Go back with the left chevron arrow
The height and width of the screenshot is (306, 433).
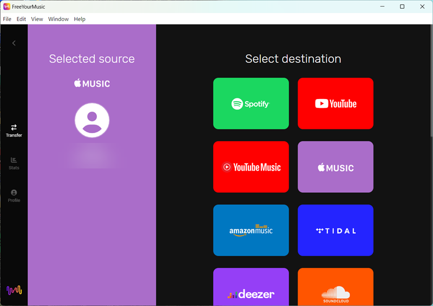click(x=14, y=43)
